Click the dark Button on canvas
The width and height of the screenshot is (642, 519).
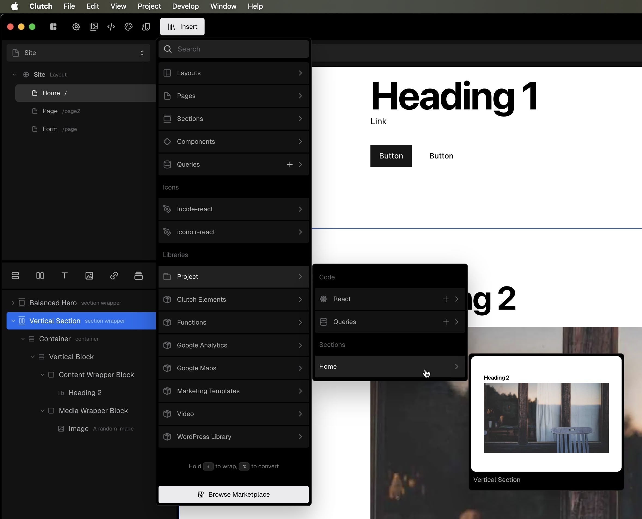click(x=391, y=156)
